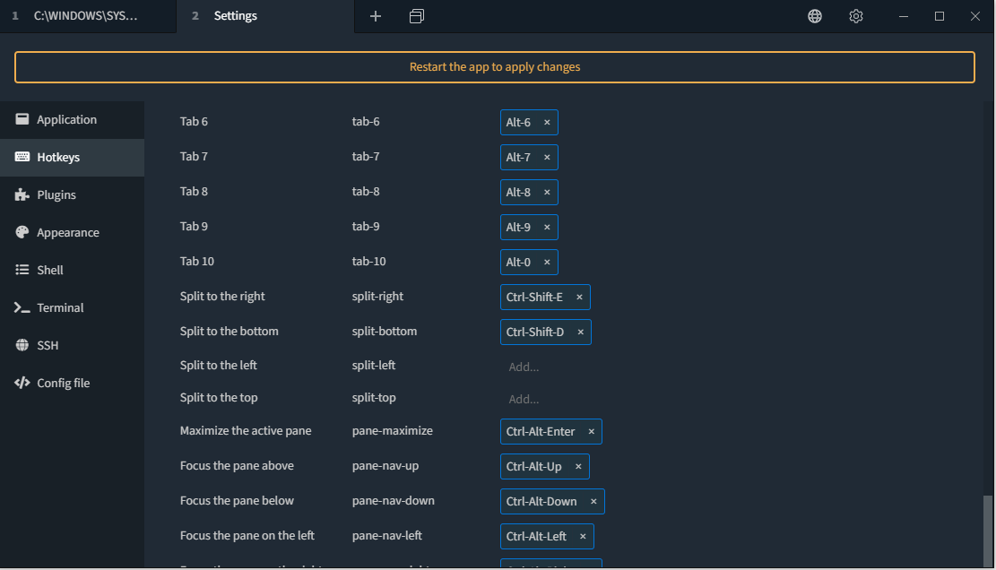Click the 'Split to the top' row label

click(x=219, y=398)
